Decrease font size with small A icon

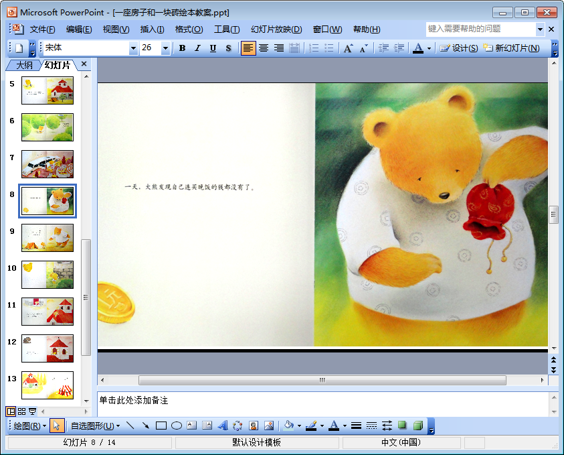364,48
